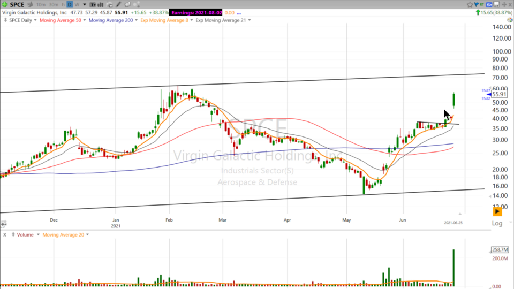The height and width of the screenshot is (289, 514).
Task: Toggle the Log scale button
Action: point(497,223)
